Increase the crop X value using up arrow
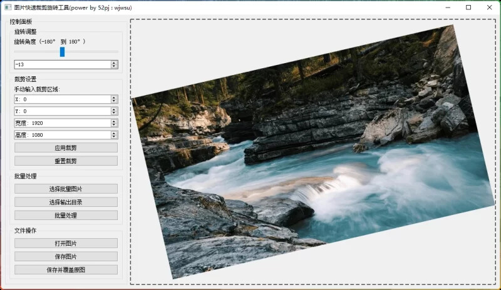 (x=114, y=97)
